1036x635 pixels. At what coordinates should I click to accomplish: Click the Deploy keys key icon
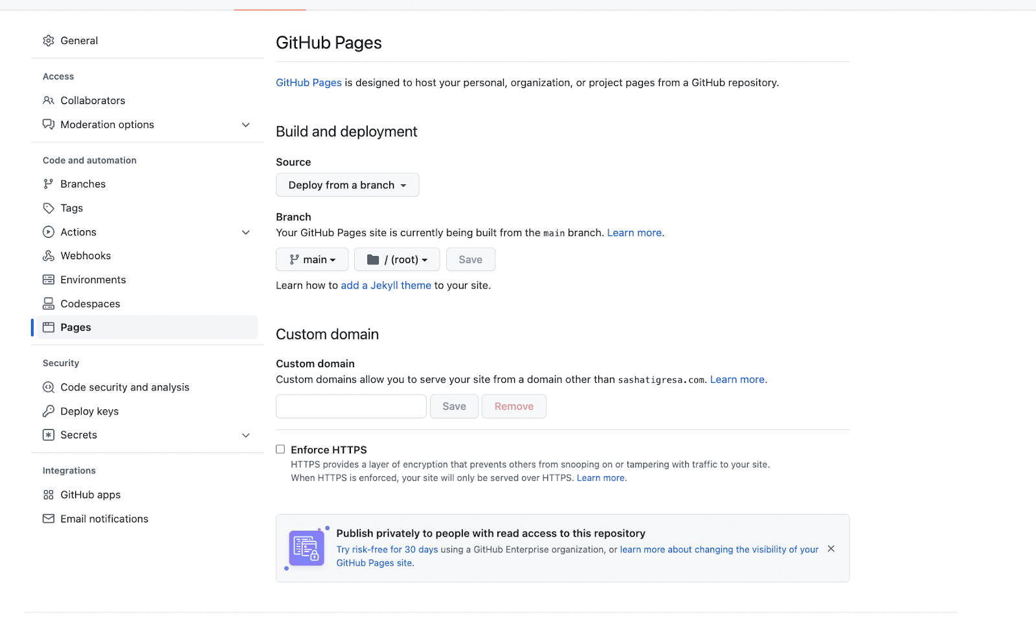[x=49, y=411]
